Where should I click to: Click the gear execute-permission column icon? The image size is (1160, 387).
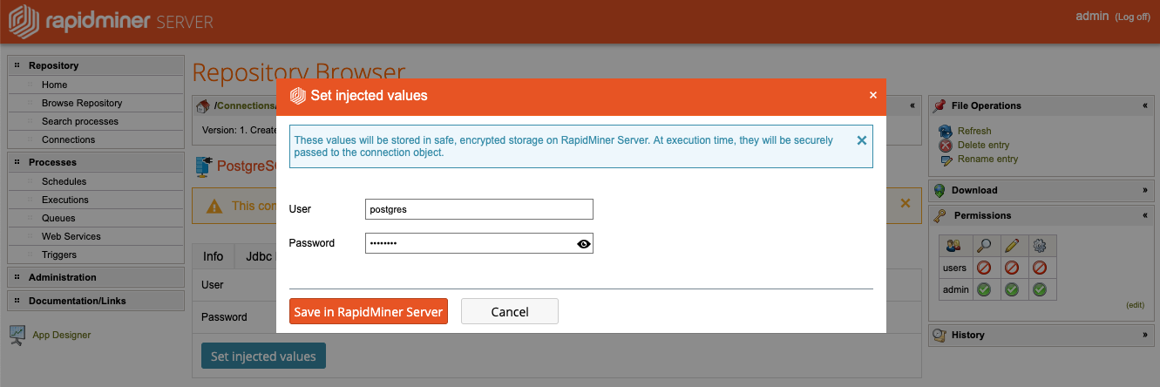click(1040, 246)
